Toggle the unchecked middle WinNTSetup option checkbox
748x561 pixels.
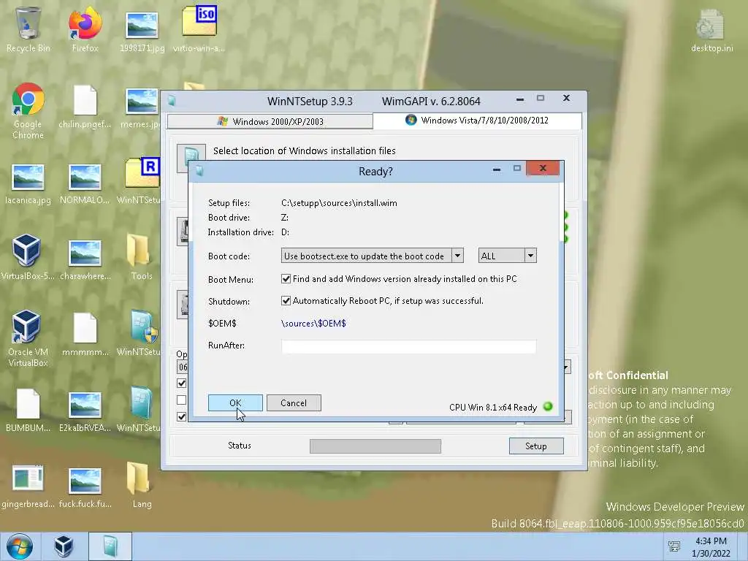181,400
